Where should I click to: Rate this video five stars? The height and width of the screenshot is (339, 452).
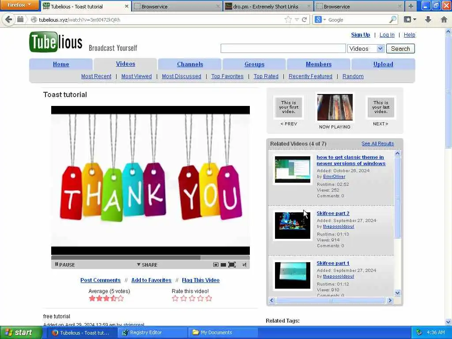(209, 298)
